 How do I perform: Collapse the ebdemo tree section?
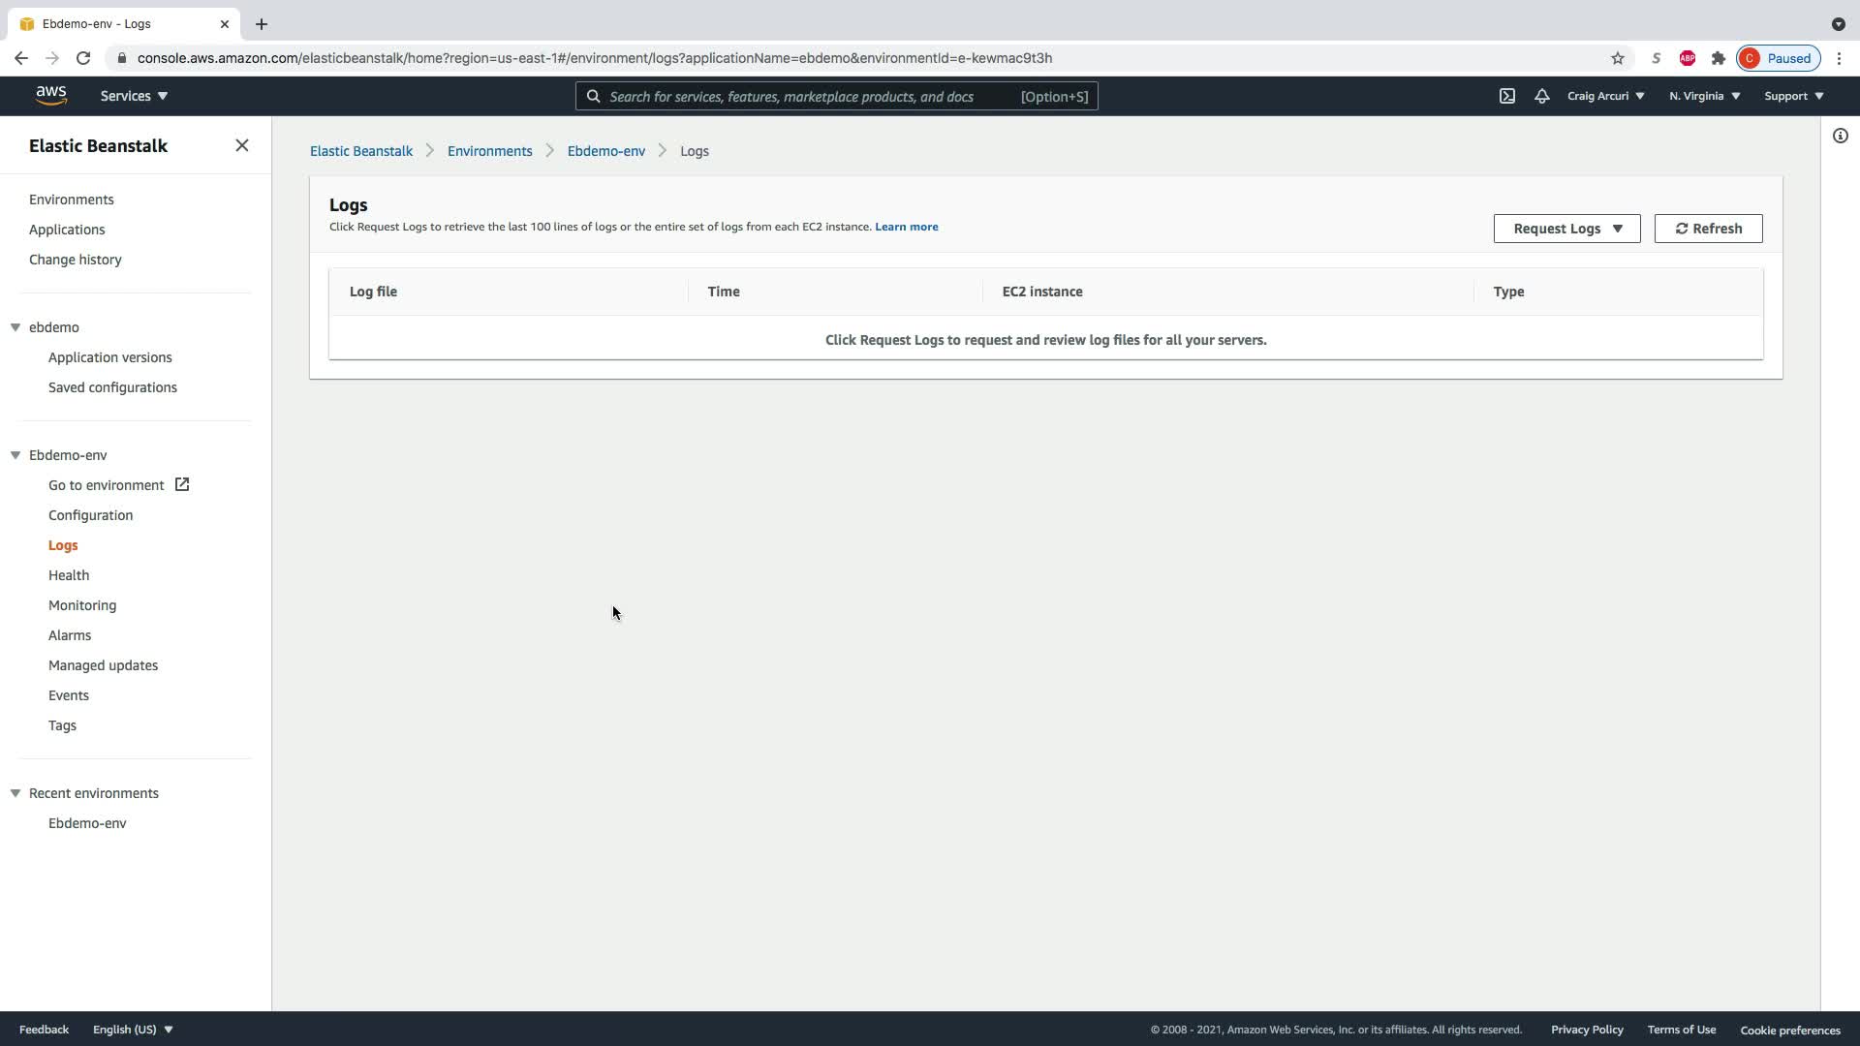[x=15, y=327]
